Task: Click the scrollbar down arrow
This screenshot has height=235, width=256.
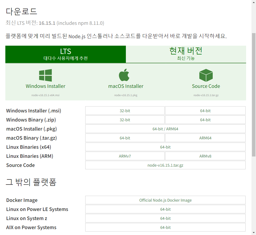Action: point(254,233)
